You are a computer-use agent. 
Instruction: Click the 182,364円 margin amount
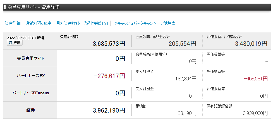pos(185,79)
